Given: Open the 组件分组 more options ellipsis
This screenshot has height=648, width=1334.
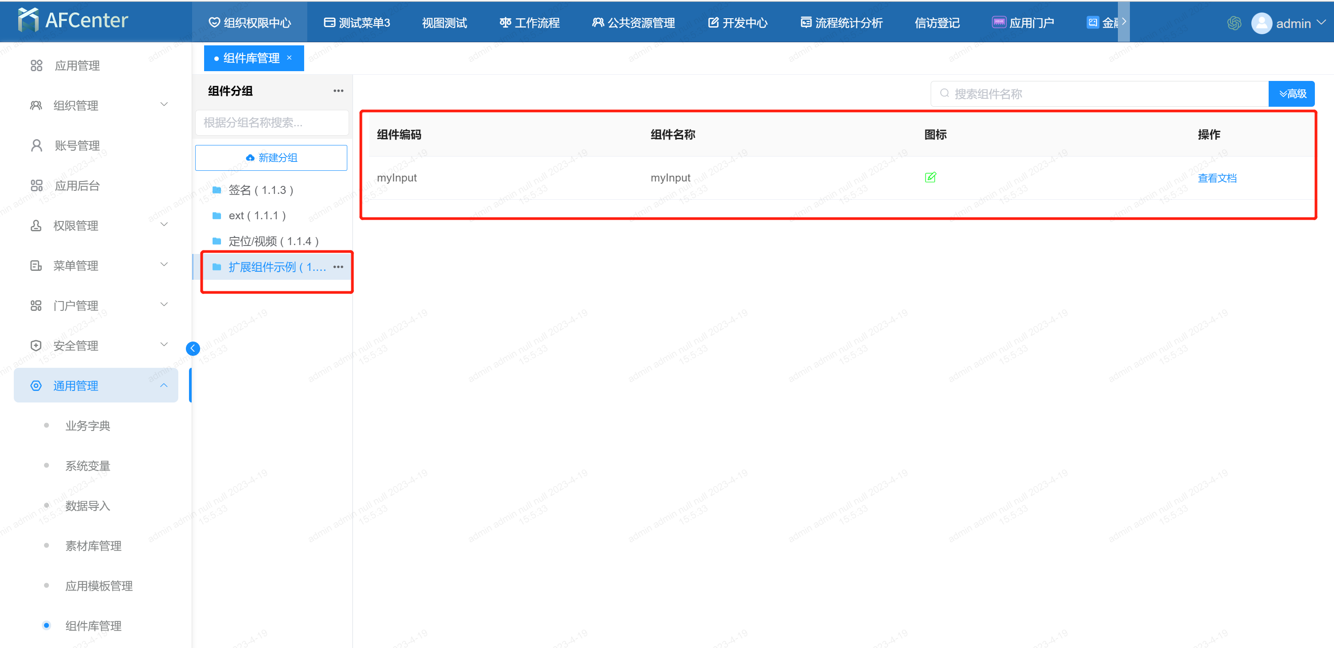Looking at the screenshot, I should [338, 91].
